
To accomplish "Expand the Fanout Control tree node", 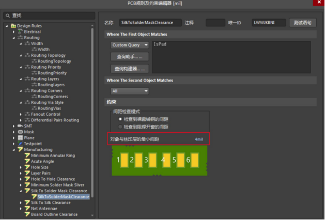I will tap(21, 114).
